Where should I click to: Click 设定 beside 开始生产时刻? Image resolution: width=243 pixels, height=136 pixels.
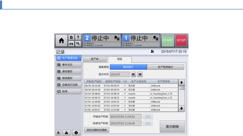[x=148, y=117]
